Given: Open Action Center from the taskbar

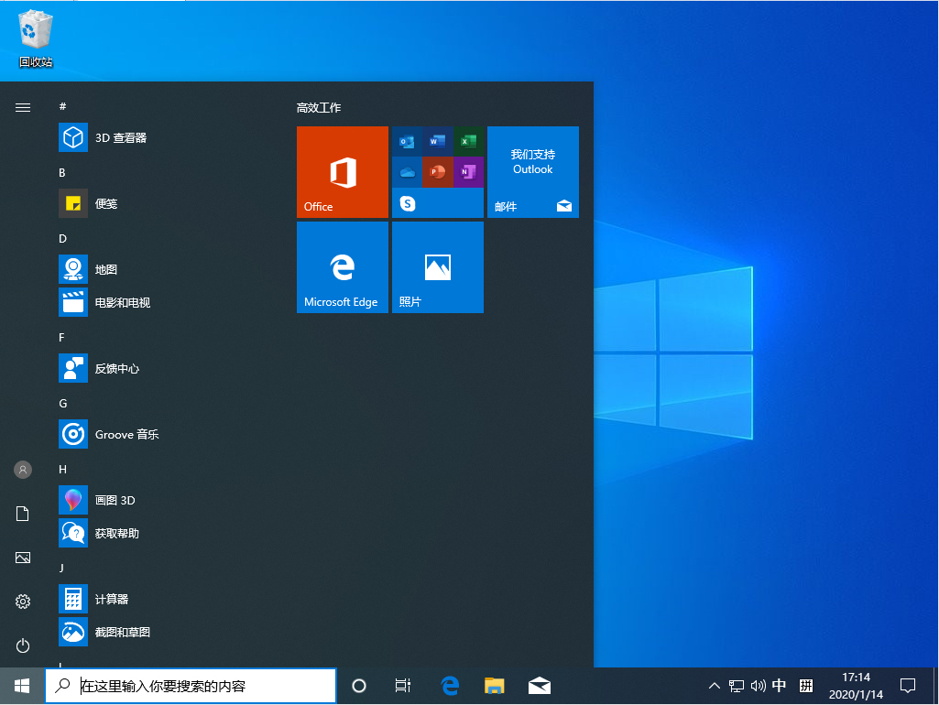Looking at the screenshot, I should 907,685.
